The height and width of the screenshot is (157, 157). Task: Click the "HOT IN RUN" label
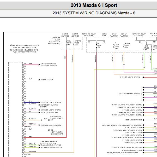tap(104, 35)
